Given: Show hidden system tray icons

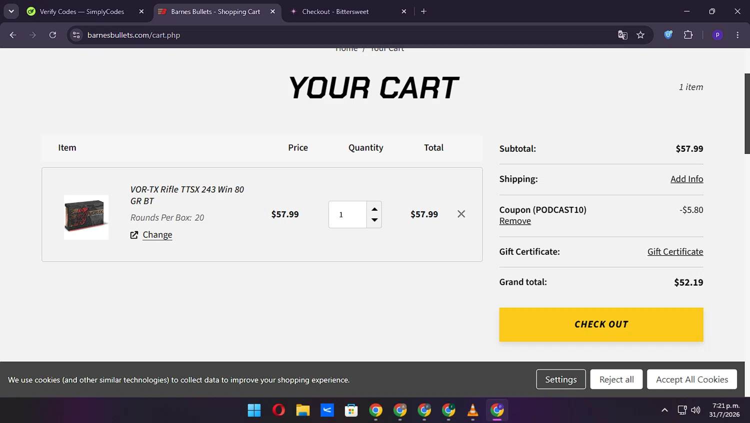Looking at the screenshot, I should point(664,410).
